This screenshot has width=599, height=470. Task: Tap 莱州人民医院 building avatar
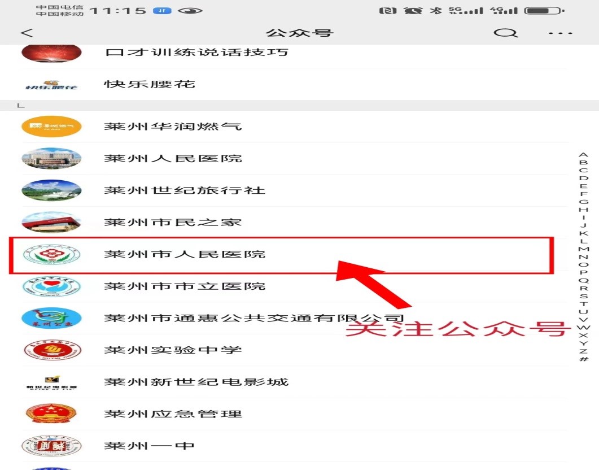51,159
